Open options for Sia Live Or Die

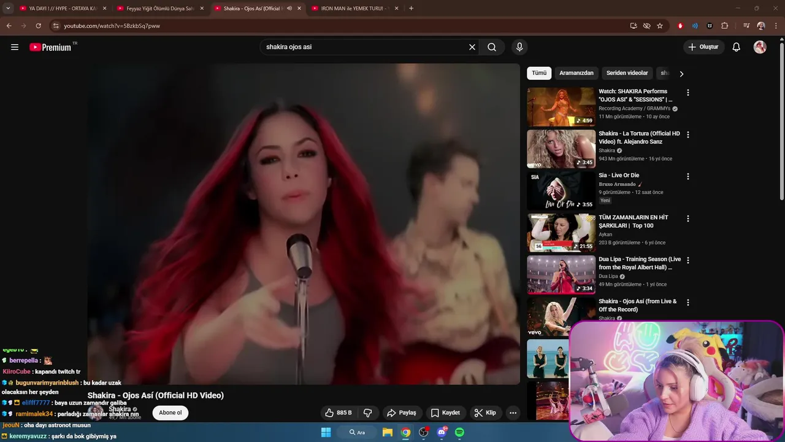(x=687, y=176)
